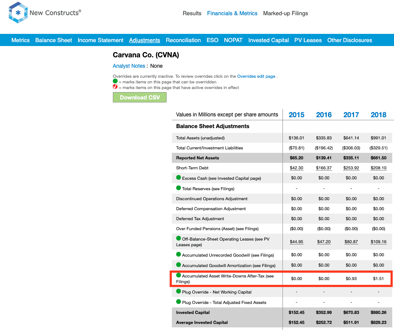Image resolution: width=394 pixels, height=330 pixels.
Task: Click the Download CSV button
Action: pyautogui.click(x=140, y=97)
